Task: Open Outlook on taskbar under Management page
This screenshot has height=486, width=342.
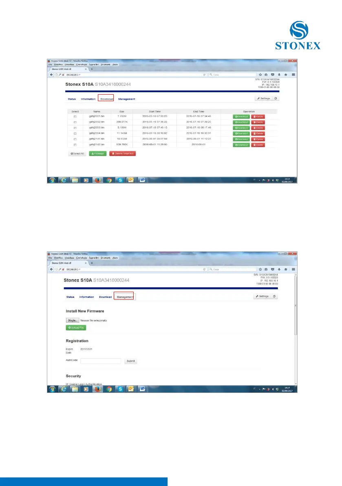Action: 131,389
